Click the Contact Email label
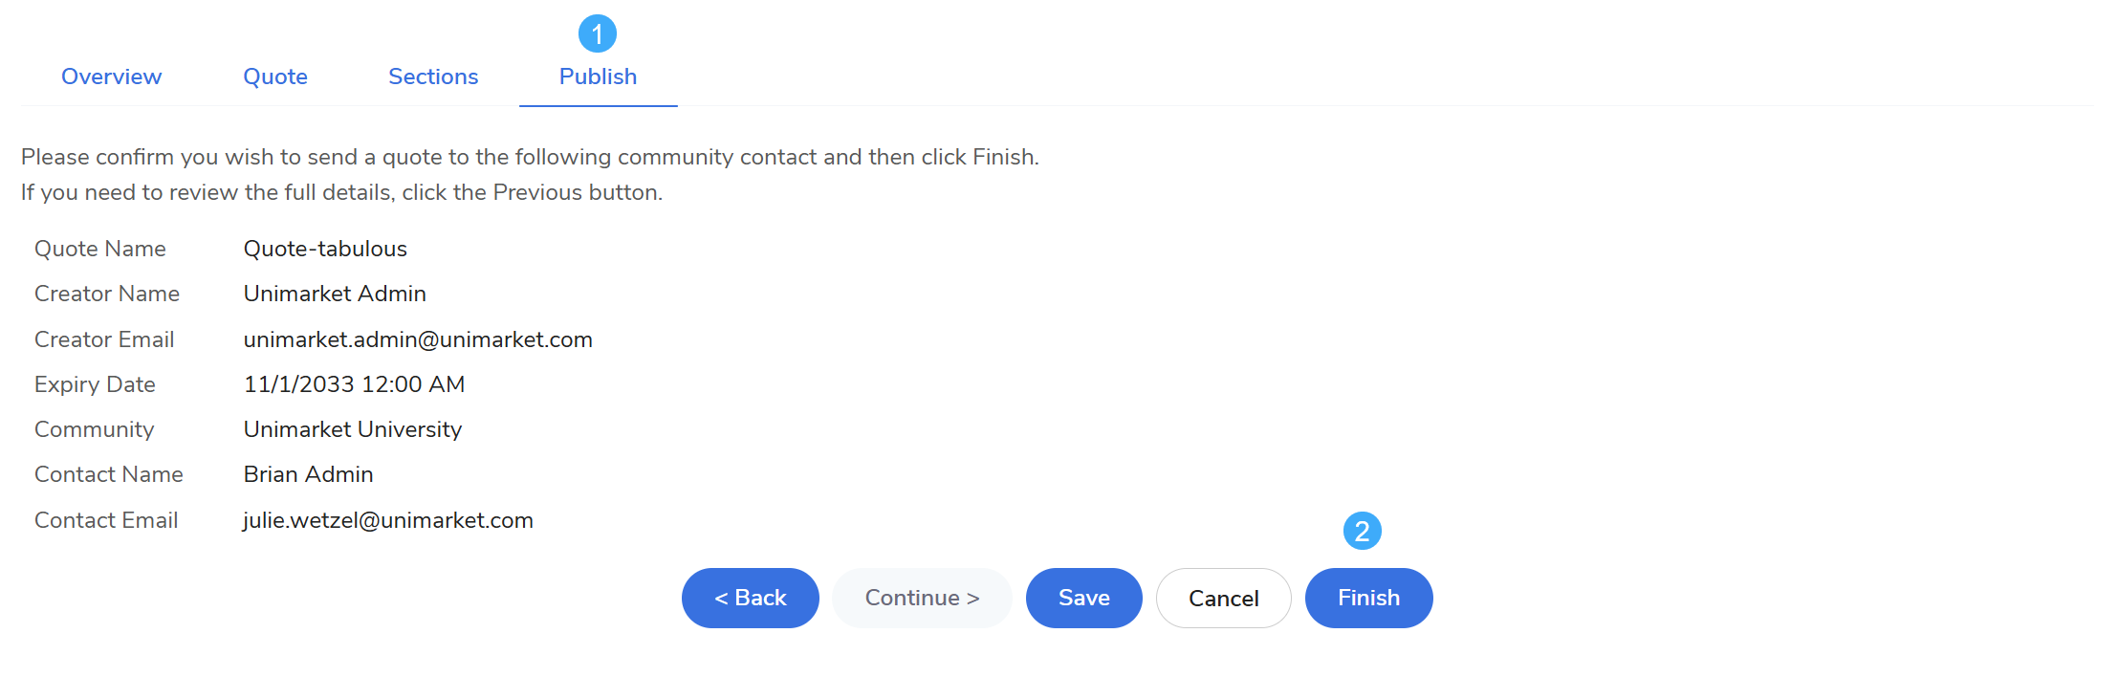 click(106, 520)
